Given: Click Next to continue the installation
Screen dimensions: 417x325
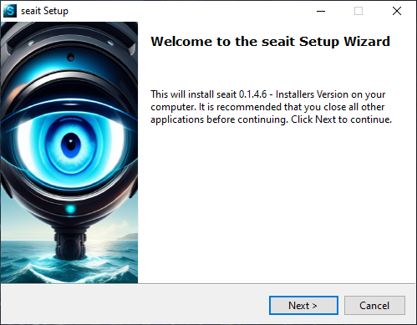Looking at the screenshot, I should coord(303,306).
